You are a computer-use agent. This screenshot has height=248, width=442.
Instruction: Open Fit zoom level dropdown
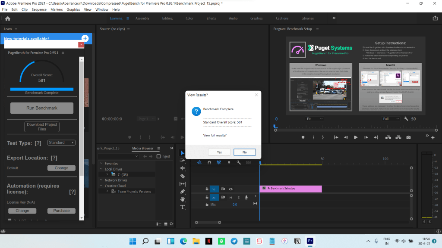314,119
